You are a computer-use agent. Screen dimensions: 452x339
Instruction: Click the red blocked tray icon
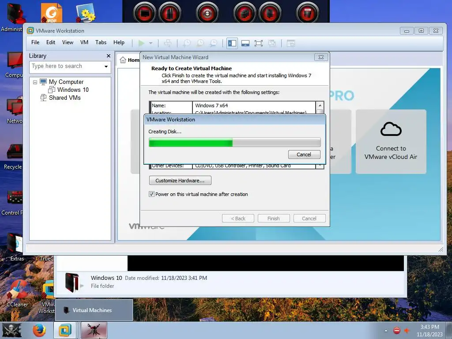point(397,331)
